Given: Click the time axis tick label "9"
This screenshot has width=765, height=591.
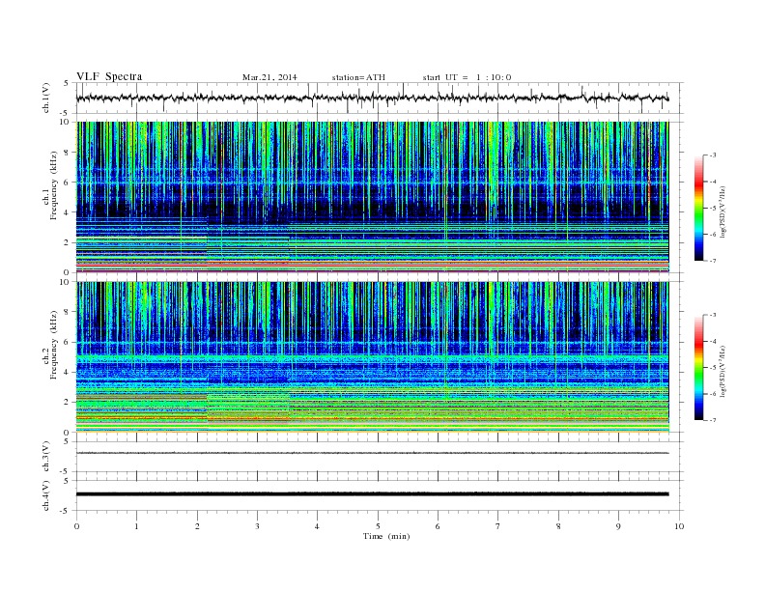Looking at the screenshot, I should pos(618,526).
